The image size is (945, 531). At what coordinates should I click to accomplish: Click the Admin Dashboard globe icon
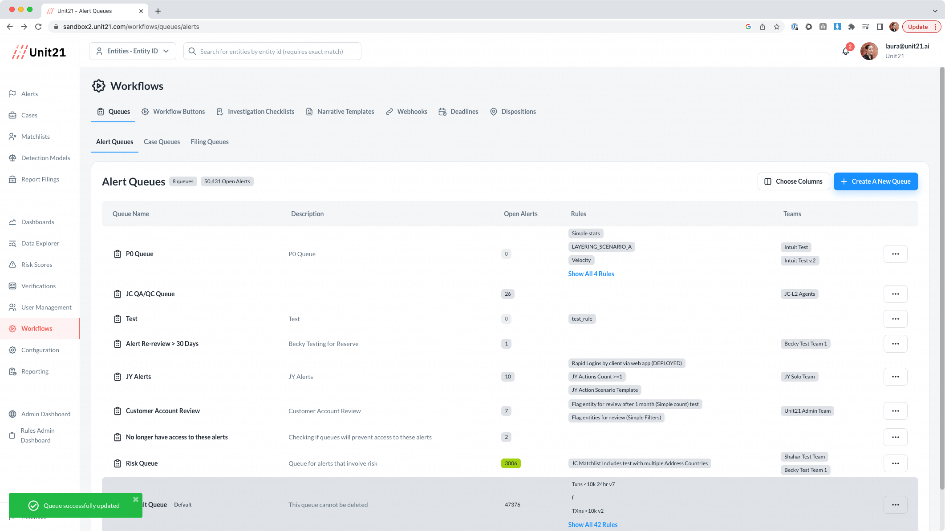tap(12, 414)
